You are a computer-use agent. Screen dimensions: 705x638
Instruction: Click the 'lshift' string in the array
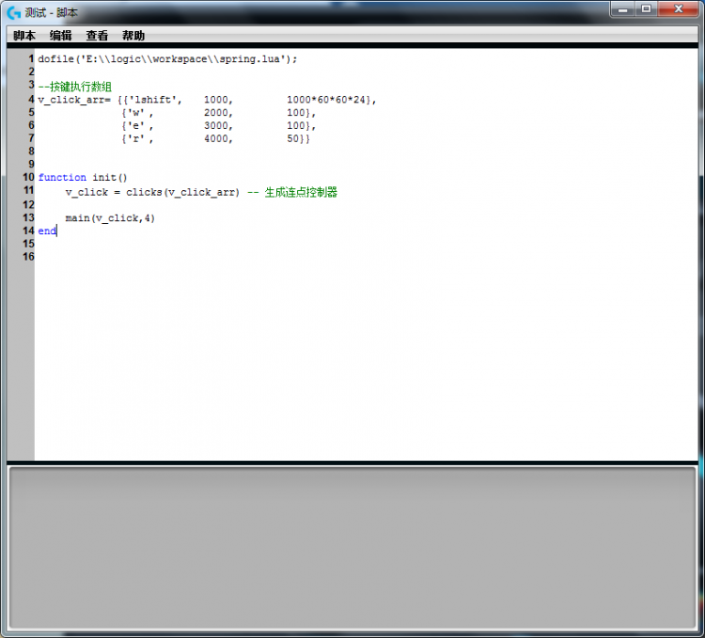154,99
